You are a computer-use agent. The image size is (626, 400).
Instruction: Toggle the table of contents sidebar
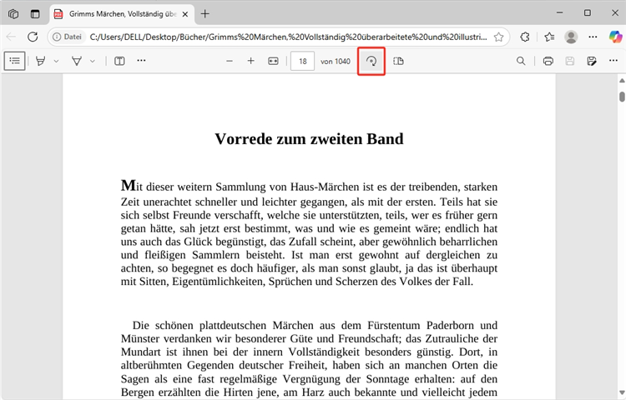pyautogui.click(x=14, y=61)
